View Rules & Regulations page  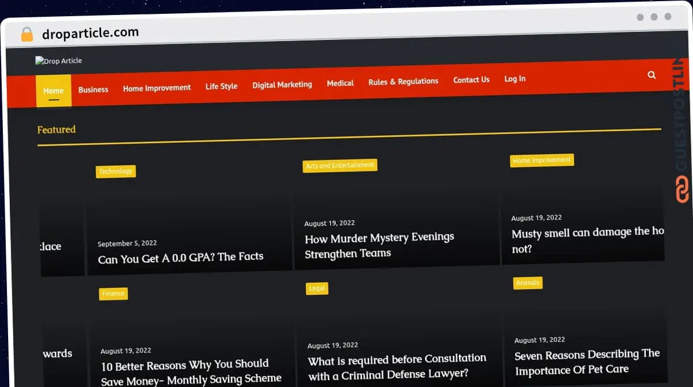tap(403, 82)
